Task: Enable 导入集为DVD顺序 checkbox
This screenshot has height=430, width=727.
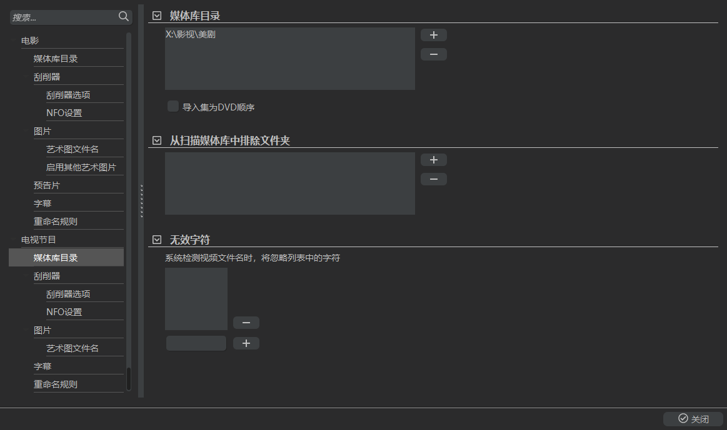Action: (173, 107)
